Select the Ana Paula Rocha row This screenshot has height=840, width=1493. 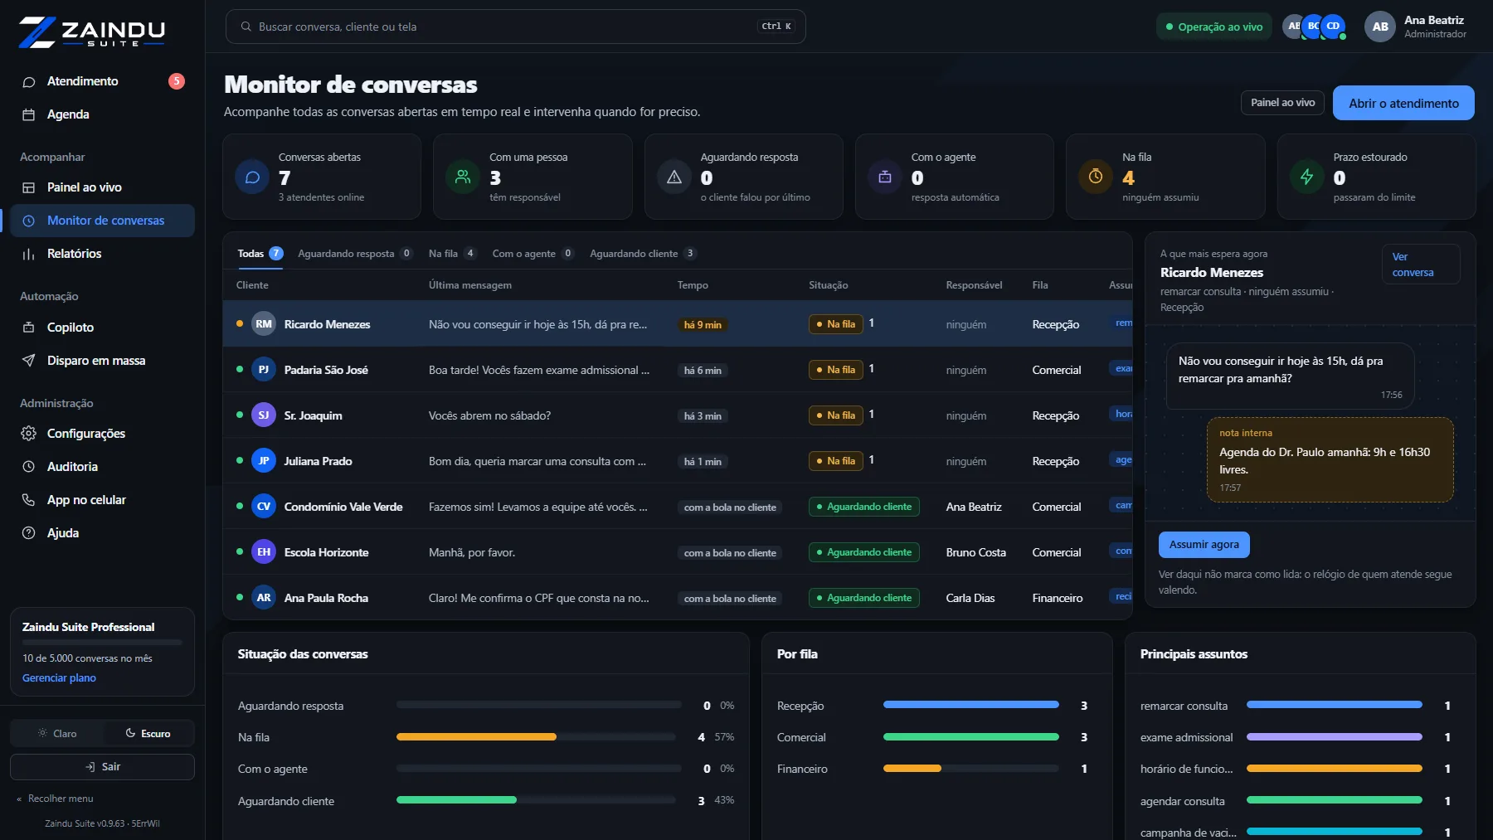point(678,598)
